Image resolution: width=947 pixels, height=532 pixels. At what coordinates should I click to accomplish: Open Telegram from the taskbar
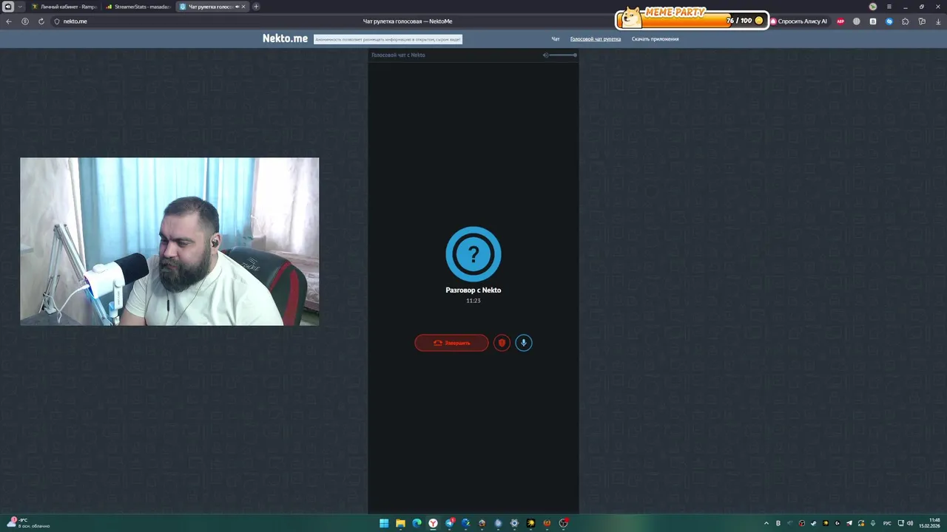pos(449,523)
